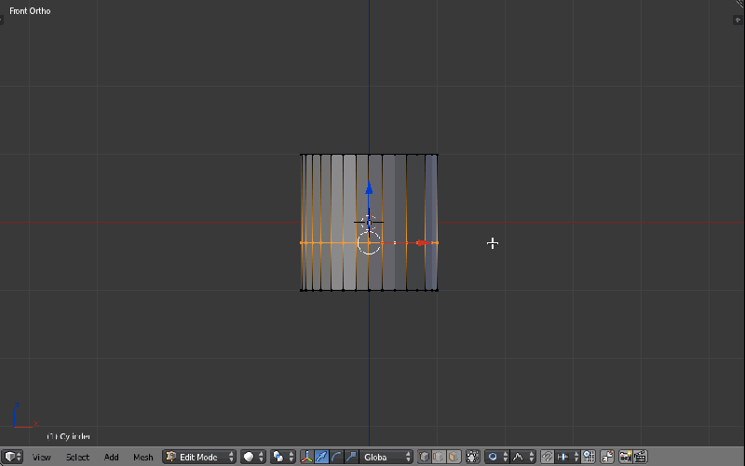The width and height of the screenshot is (745, 466).
Task: Click the blue Z-axis manipulator arrow
Action: [369, 187]
